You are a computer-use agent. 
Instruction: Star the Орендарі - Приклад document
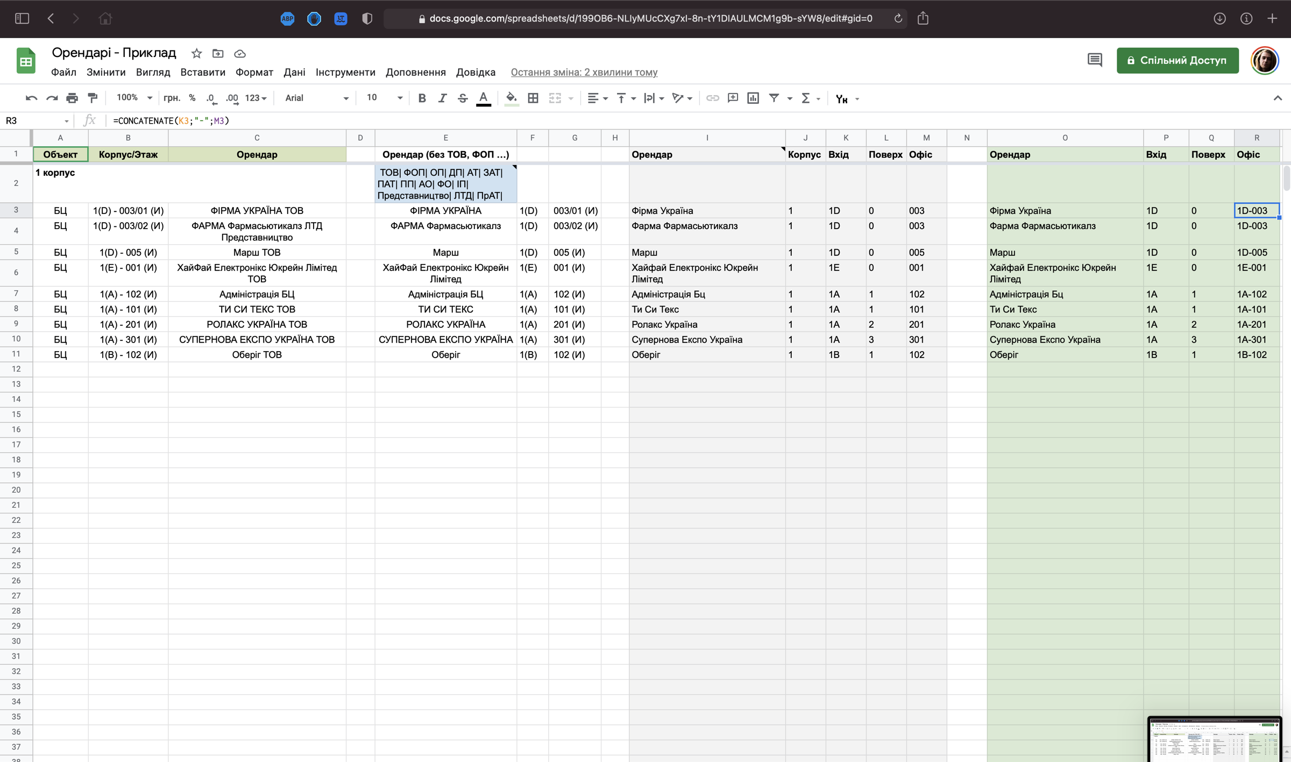pyautogui.click(x=196, y=53)
